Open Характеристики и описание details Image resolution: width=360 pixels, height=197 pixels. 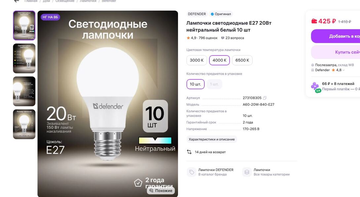tap(212, 139)
